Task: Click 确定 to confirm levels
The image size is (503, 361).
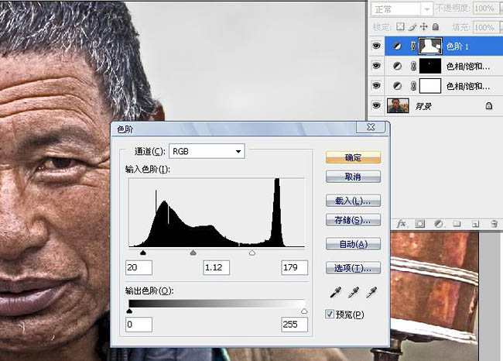Action: (x=353, y=157)
